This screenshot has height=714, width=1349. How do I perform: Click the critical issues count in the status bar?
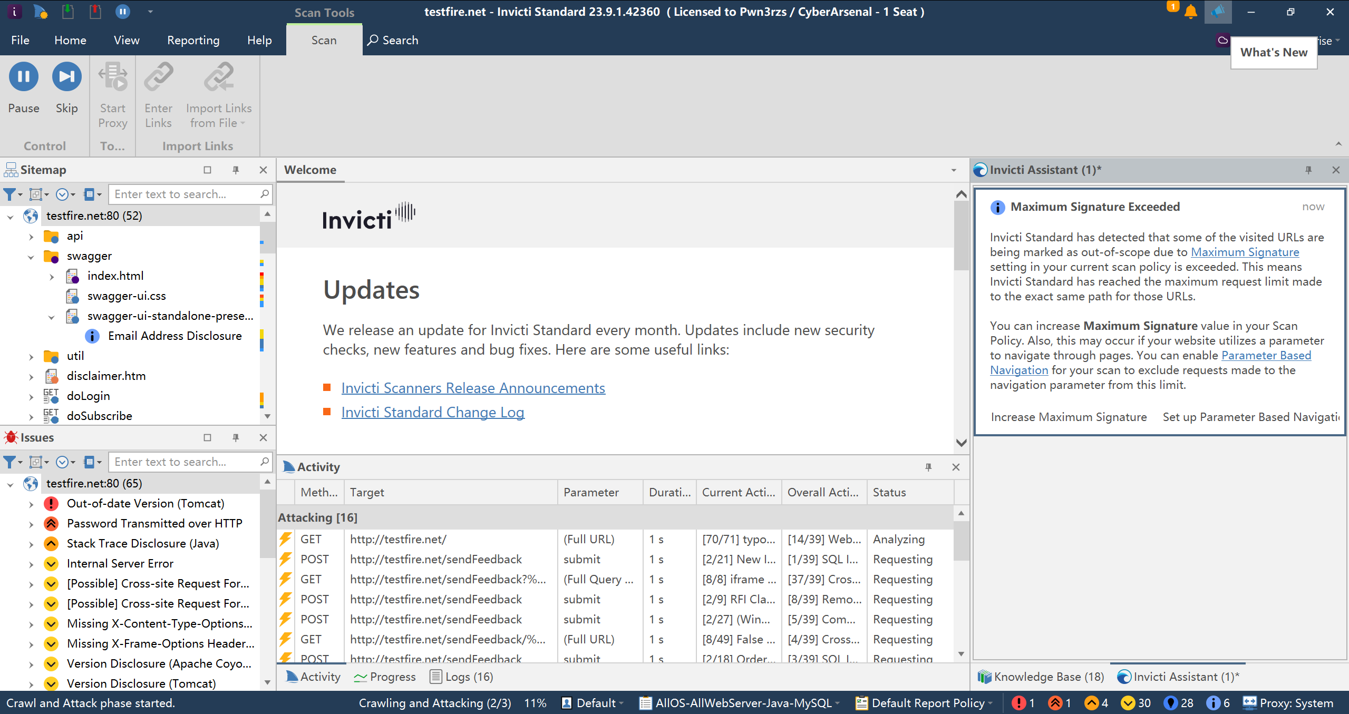pyautogui.click(x=1023, y=703)
